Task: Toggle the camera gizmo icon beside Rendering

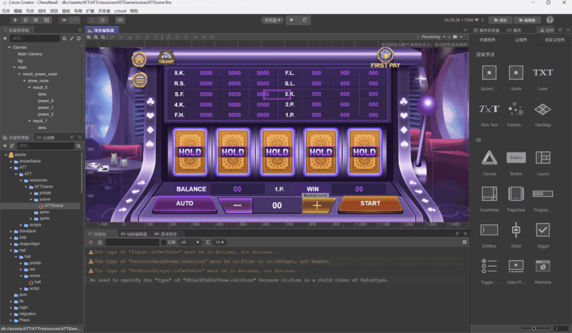Action: click(x=455, y=37)
